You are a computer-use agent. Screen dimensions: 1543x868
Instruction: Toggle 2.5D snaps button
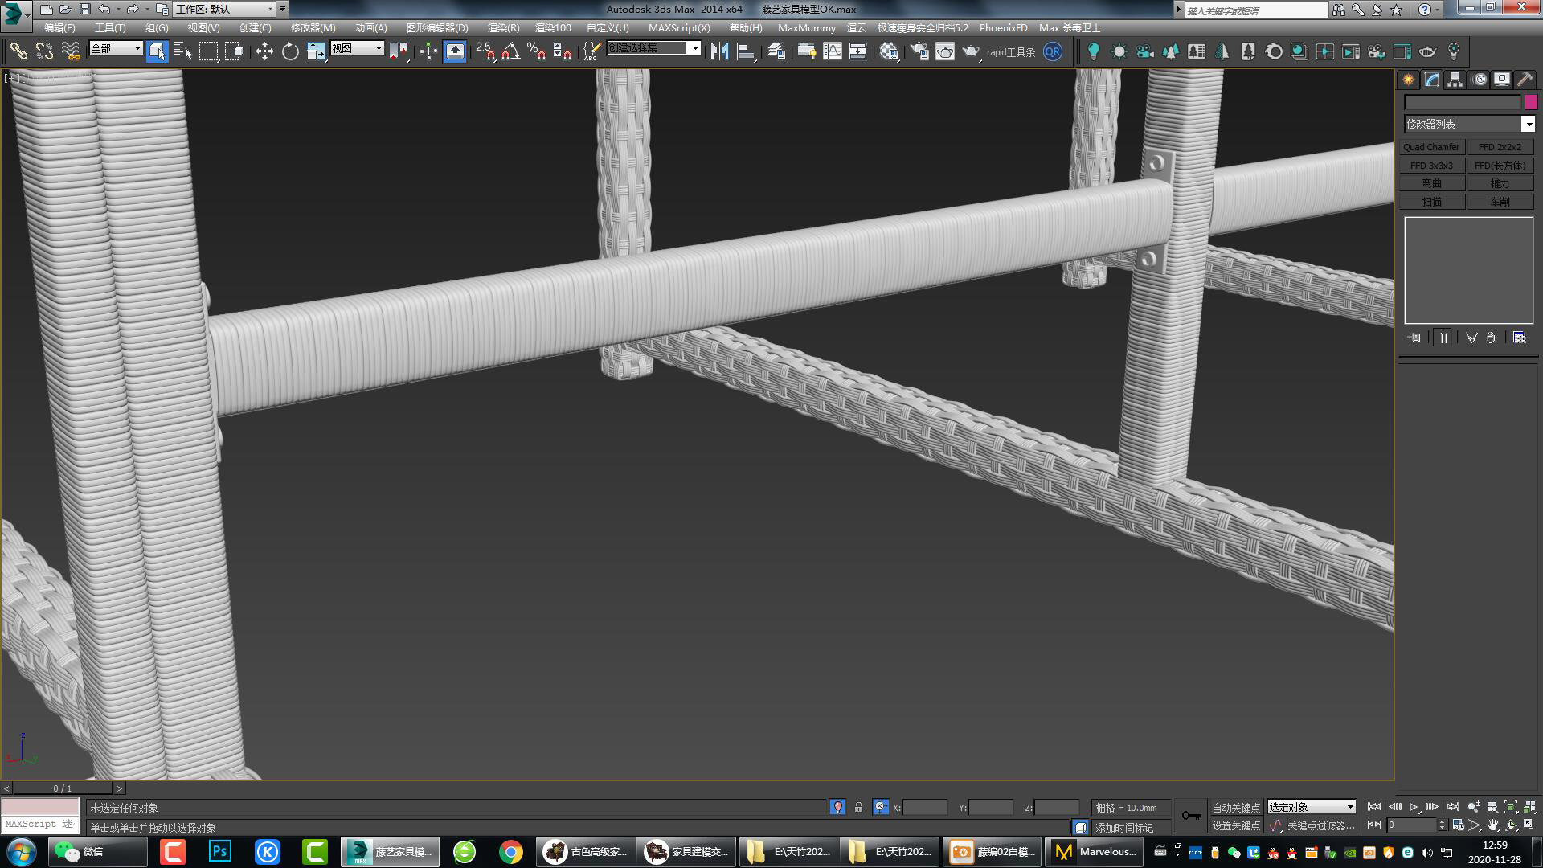[485, 52]
